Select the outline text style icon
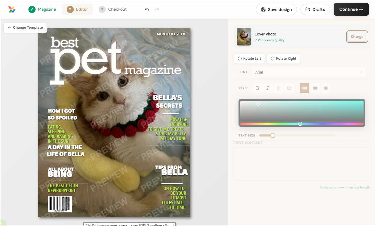This screenshot has height=226, width=376. (289, 88)
